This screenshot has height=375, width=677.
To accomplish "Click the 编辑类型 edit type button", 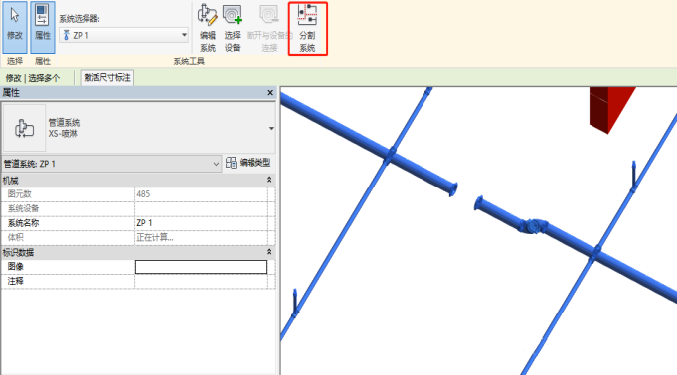I will coord(249,163).
